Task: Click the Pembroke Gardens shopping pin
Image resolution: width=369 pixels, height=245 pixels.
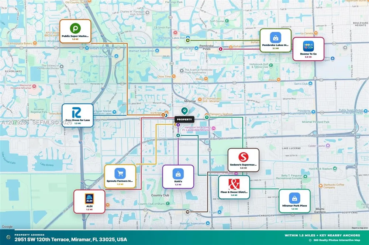Action: pyautogui.click(x=116, y=56)
